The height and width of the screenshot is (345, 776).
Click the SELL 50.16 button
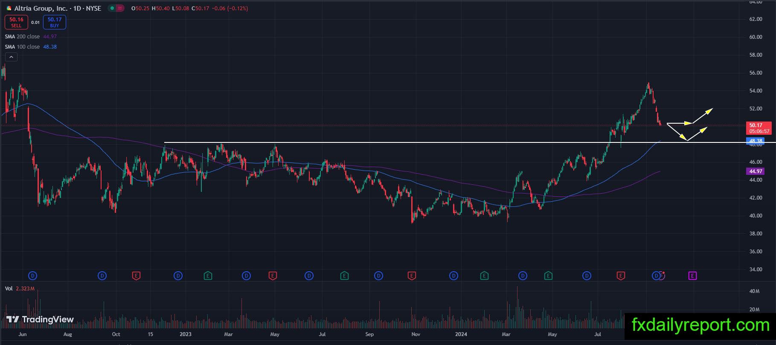click(16, 22)
